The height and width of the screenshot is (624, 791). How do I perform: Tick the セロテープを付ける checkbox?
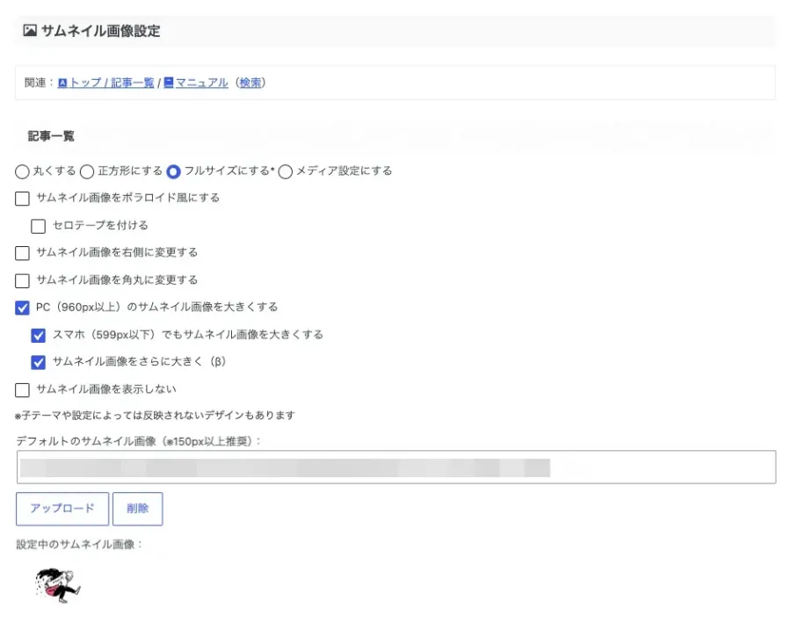tap(39, 226)
